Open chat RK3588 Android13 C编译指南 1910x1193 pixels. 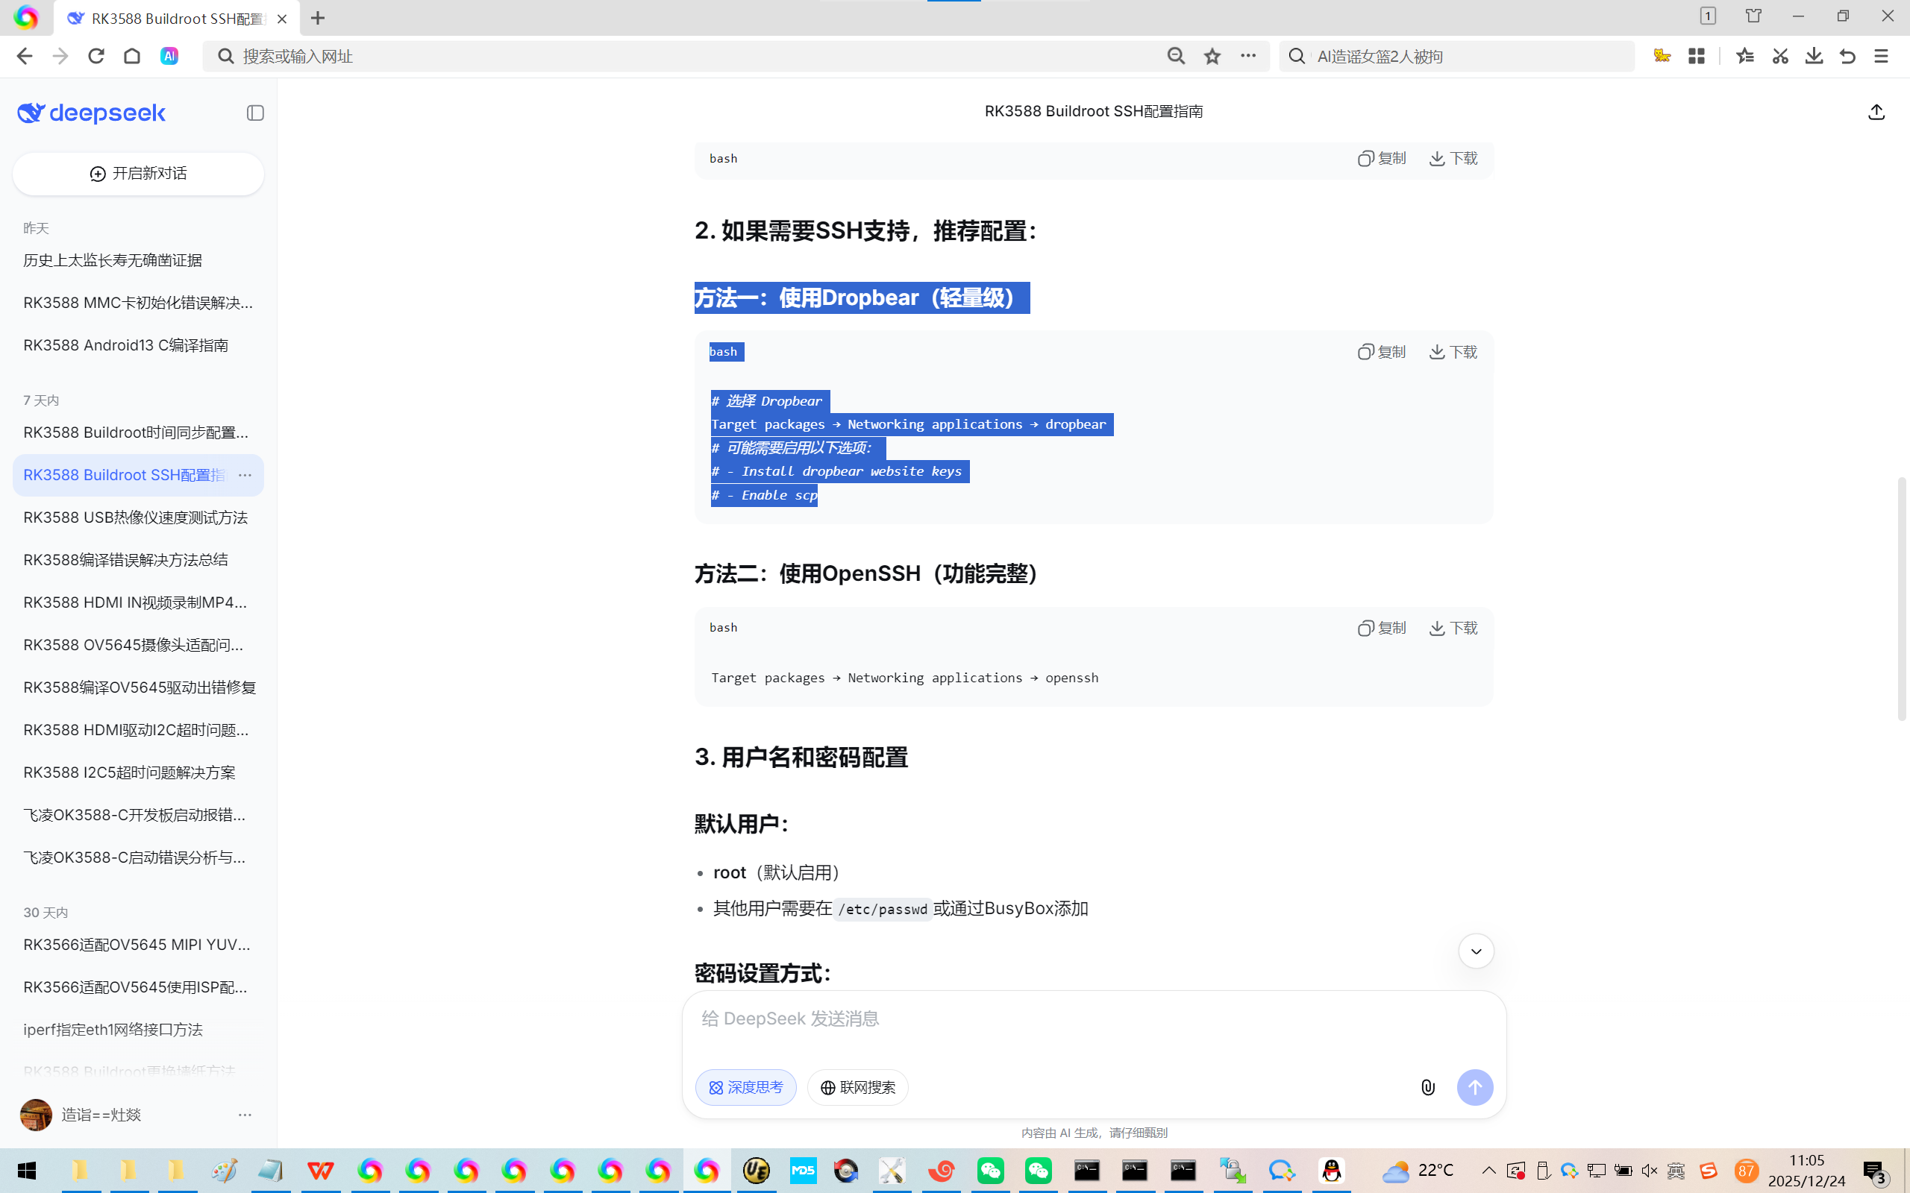(x=126, y=345)
